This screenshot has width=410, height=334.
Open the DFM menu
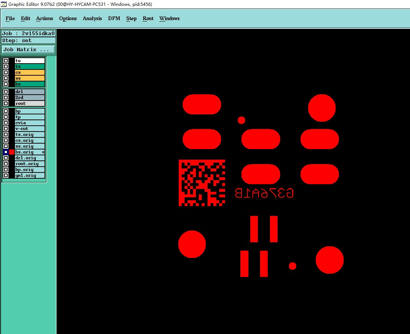point(114,18)
